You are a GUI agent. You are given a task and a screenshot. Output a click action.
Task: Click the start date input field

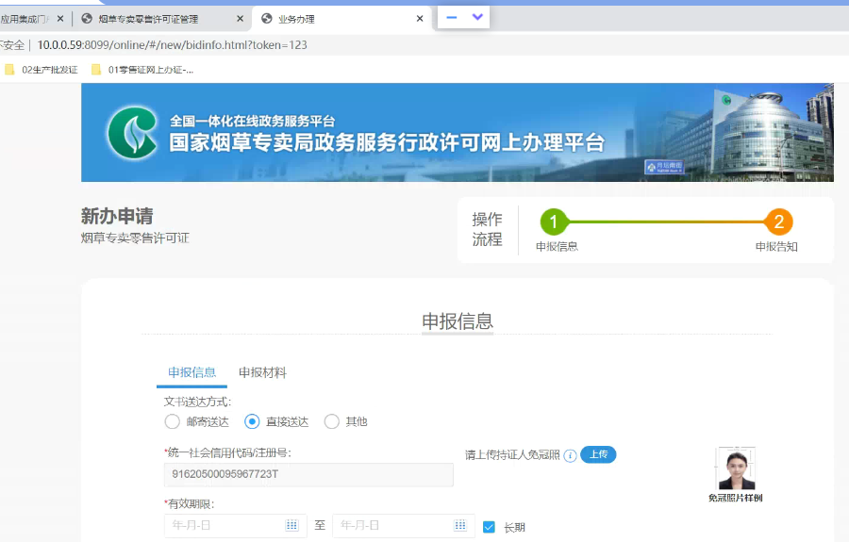point(236,525)
